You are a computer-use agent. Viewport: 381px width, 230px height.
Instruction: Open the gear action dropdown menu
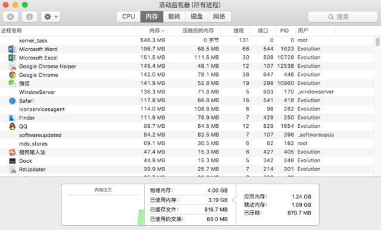(x=51, y=17)
